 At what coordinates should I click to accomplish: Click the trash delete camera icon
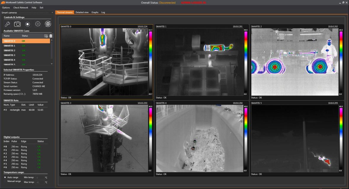click(51, 36)
